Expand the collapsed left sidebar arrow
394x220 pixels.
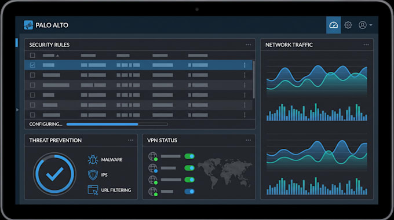tap(17, 110)
